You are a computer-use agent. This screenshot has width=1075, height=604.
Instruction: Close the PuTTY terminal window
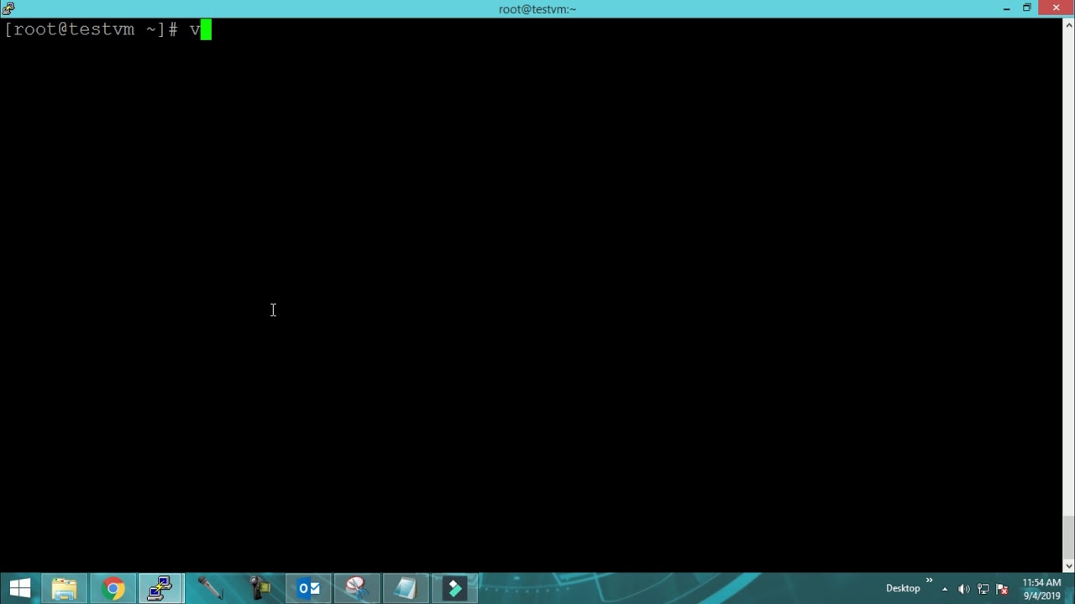pos(1056,8)
